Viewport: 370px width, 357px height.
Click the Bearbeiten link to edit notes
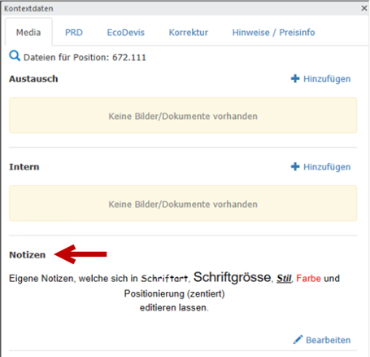pyautogui.click(x=328, y=340)
